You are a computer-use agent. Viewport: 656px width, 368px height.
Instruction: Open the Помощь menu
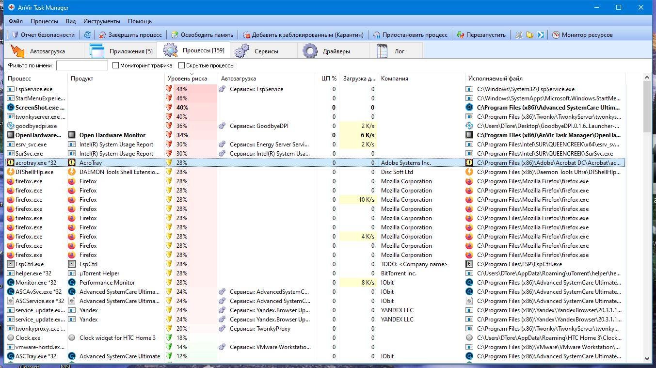[140, 21]
